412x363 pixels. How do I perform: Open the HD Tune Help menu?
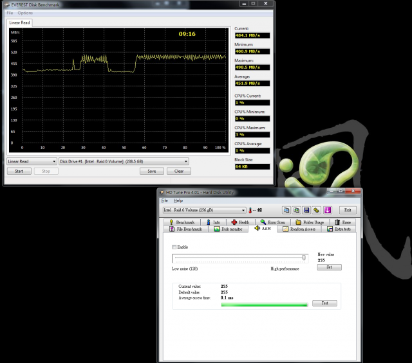(x=178, y=200)
